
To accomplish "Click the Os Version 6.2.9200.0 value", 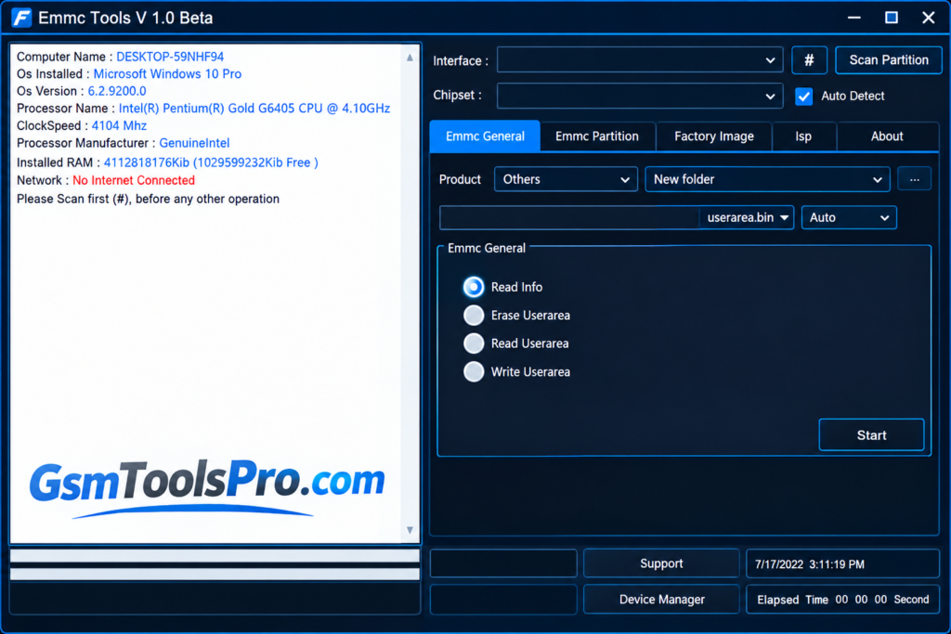I will pos(117,91).
